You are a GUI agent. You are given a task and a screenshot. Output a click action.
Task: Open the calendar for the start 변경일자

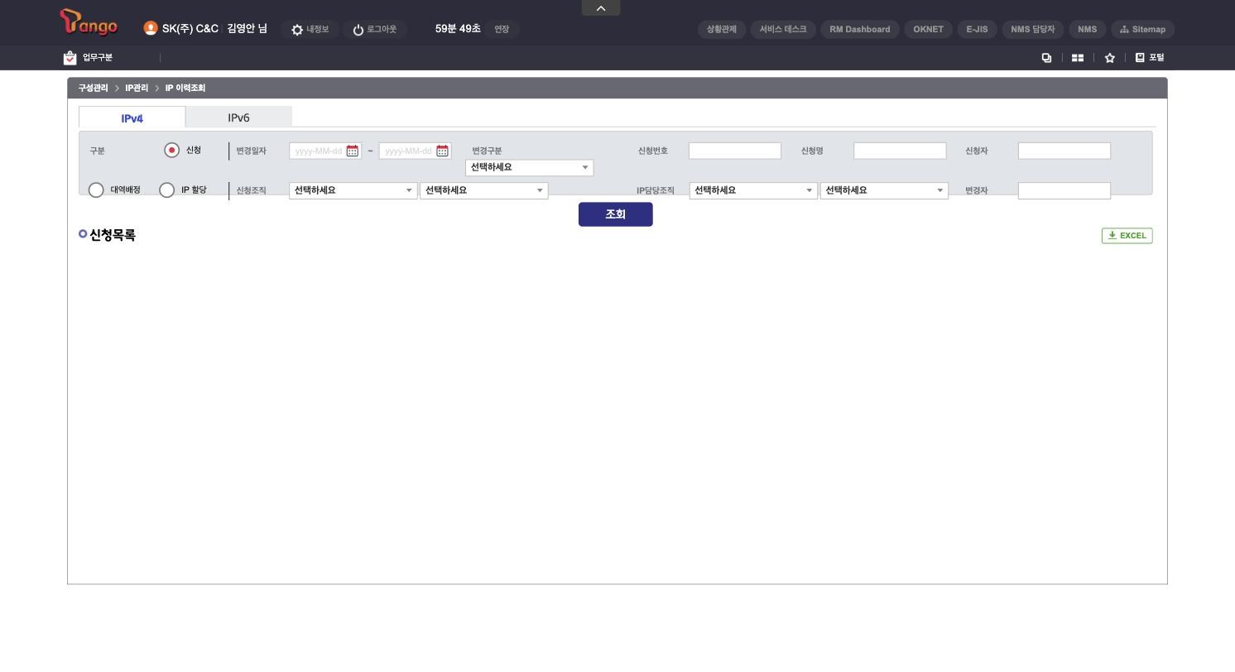pyautogui.click(x=353, y=151)
